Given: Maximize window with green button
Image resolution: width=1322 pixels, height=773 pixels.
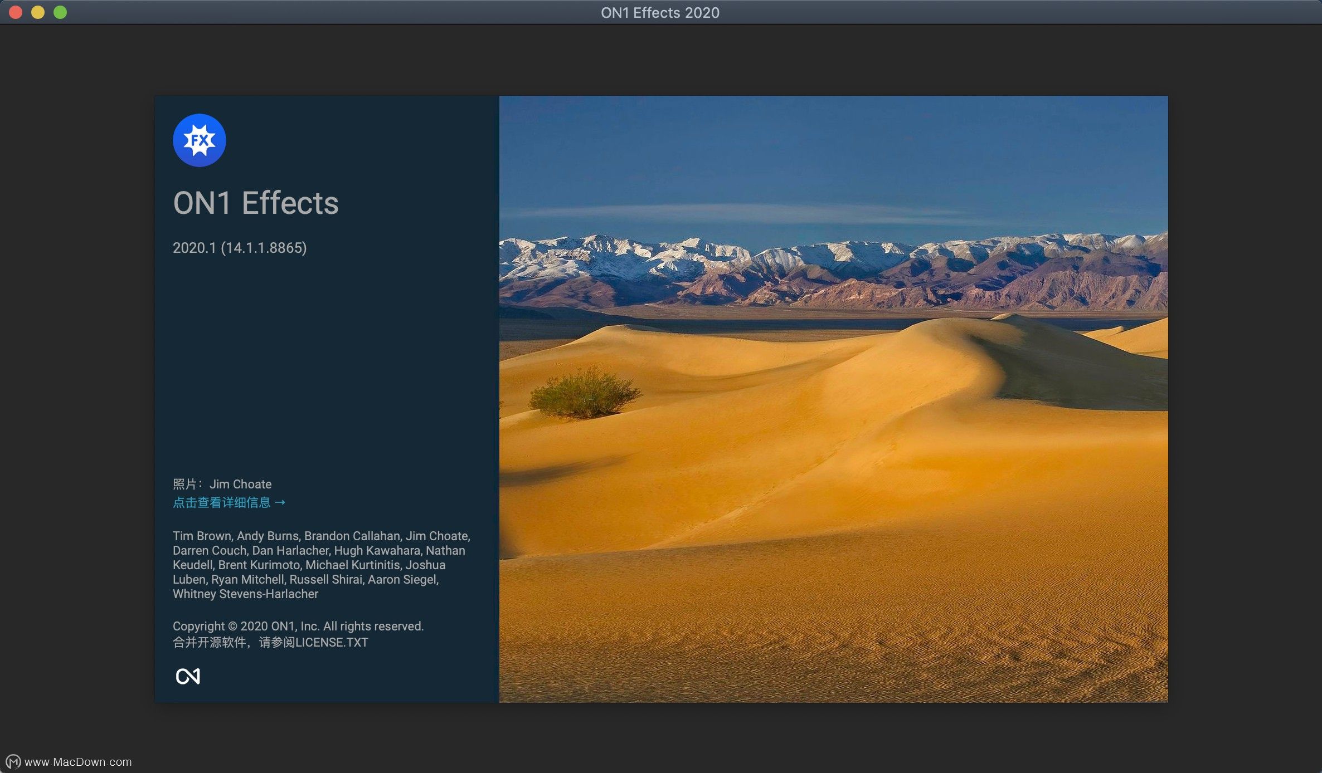Looking at the screenshot, I should coord(60,12).
